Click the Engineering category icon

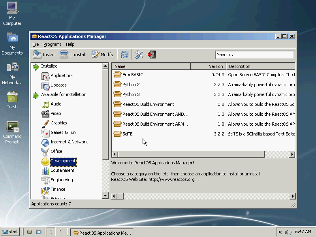pyautogui.click(x=45, y=181)
